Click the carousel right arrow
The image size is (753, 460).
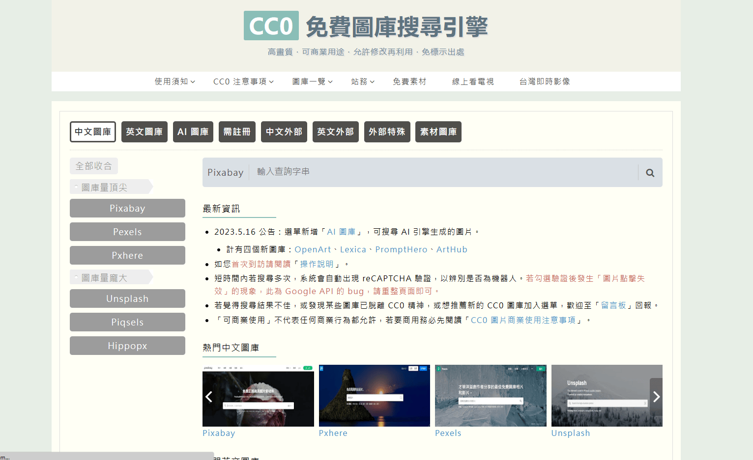pyautogui.click(x=657, y=396)
